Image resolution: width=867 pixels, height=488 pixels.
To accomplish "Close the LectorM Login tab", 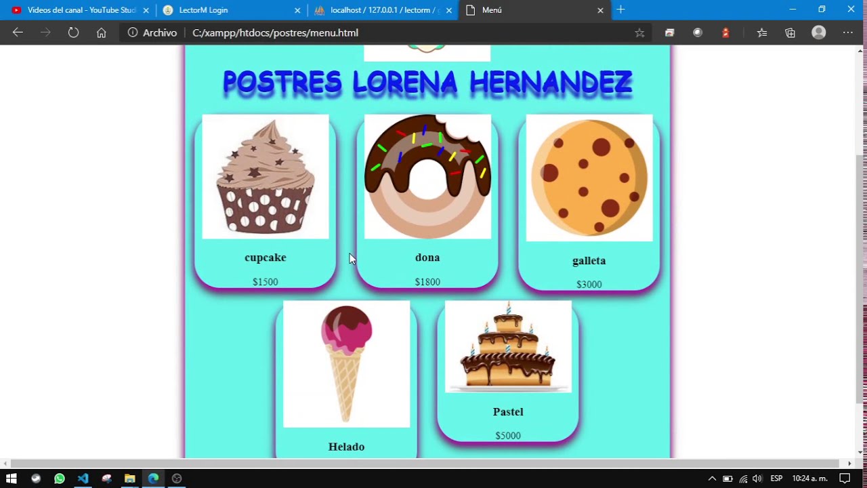I will pos(297,10).
